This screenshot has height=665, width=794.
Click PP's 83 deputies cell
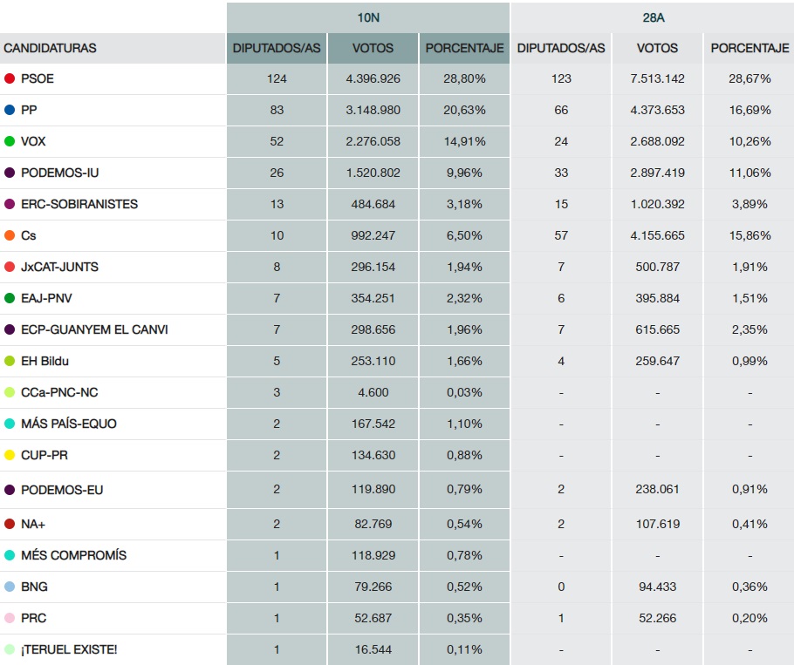tap(277, 110)
